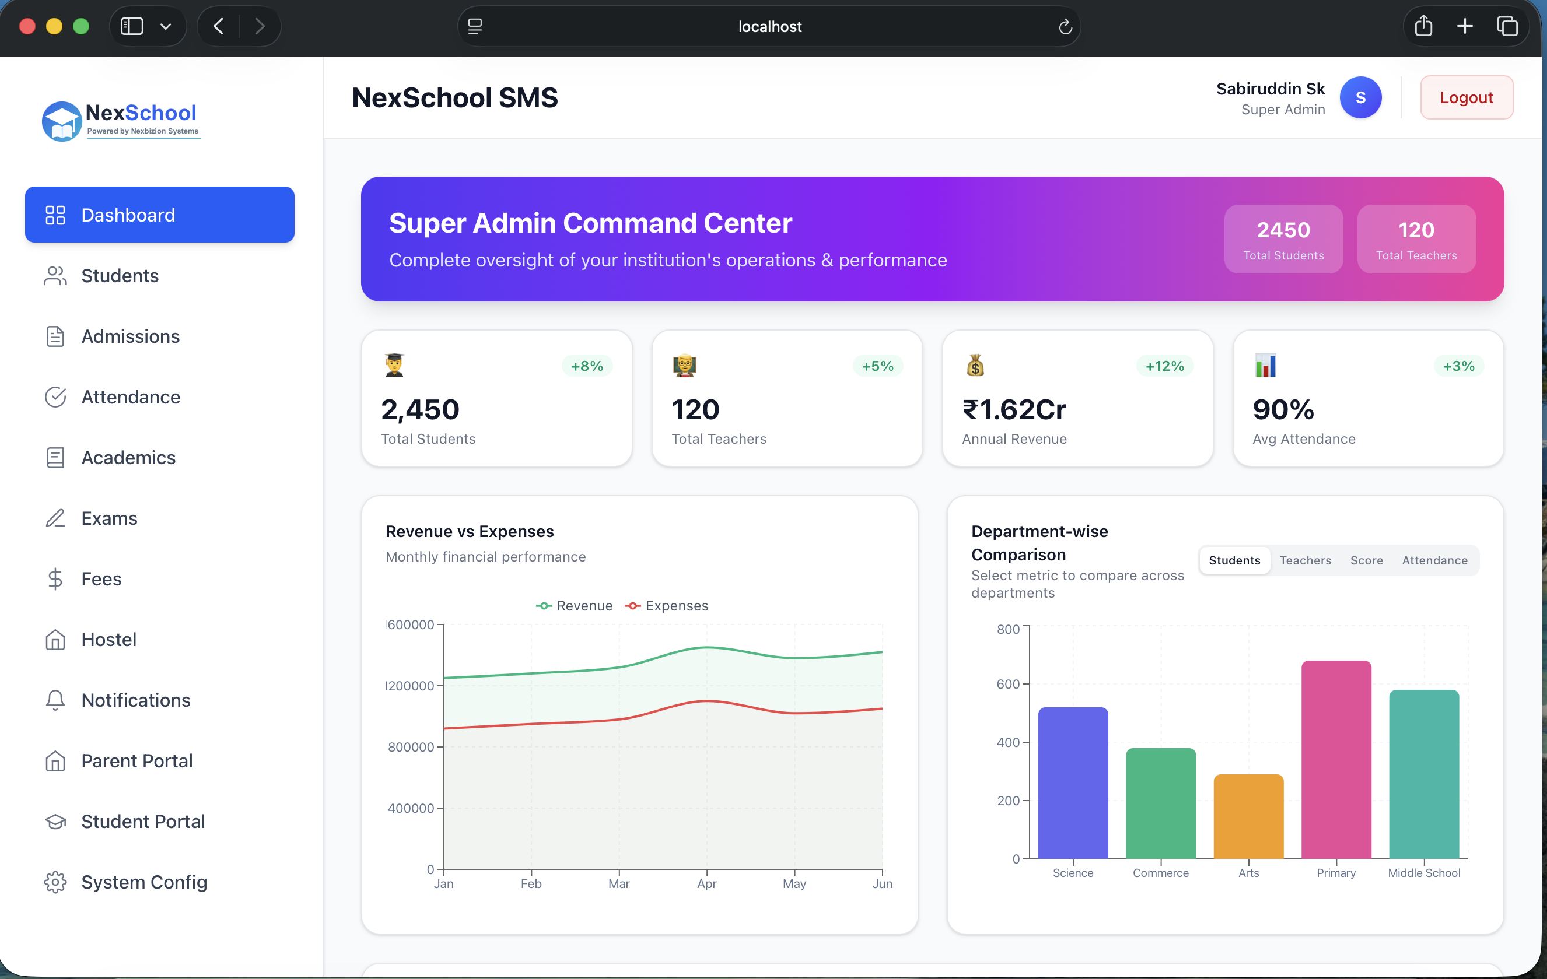Click the Admissions document icon
The height and width of the screenshot is (979, 1547).
55,336
